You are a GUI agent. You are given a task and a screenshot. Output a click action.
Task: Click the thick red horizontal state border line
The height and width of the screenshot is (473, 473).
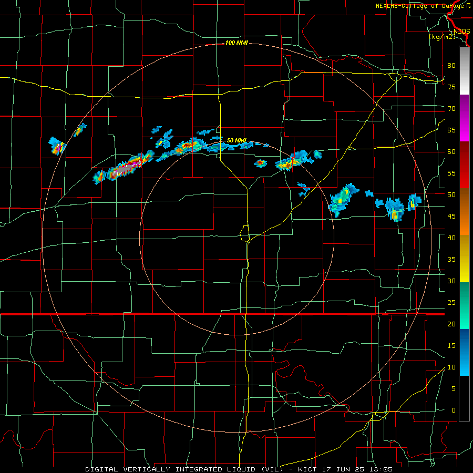pyautogui.click(x=222, y=314)
